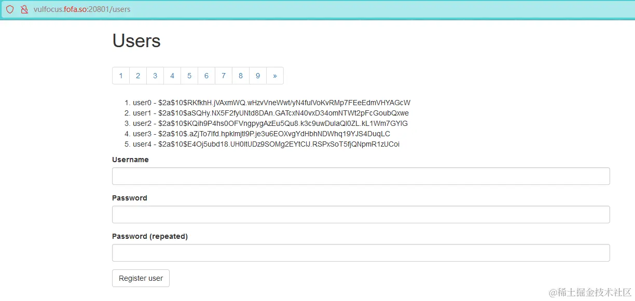Go to pagination page 1
Image resolution: width=635 pixels, height=301 pixels.
(x=121, y=76)
